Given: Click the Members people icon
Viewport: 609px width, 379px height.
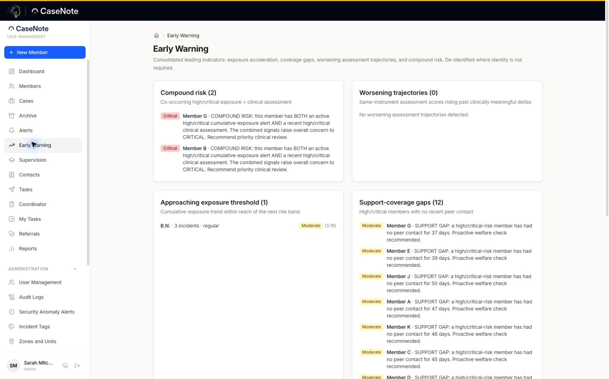Looking at the screenshot, I should click(x=12, y=86).
